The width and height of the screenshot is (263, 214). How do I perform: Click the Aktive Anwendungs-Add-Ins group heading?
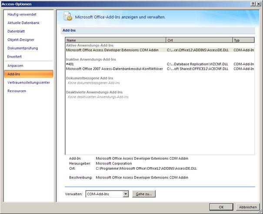point(90,45)
